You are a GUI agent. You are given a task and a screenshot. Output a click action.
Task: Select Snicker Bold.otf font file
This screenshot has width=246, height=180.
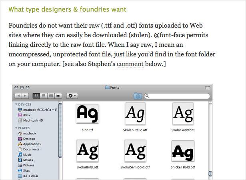pos(183,155)
